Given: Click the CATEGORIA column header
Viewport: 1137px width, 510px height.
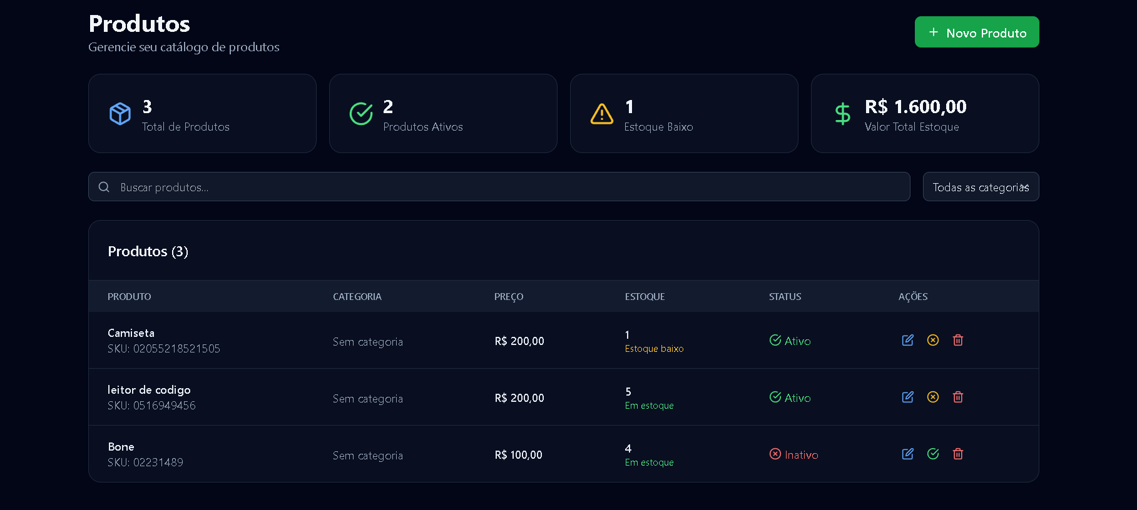Looking at the screenshot, I should click(357, 297).
